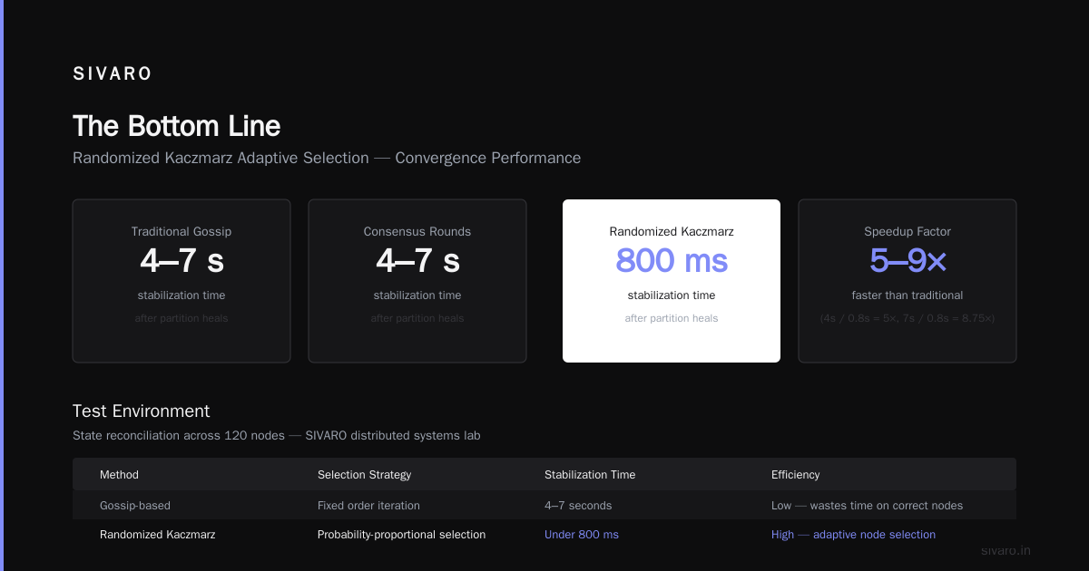Select the Consensus Rounds stat card
1089x571 pixels.
pos(417,281)
